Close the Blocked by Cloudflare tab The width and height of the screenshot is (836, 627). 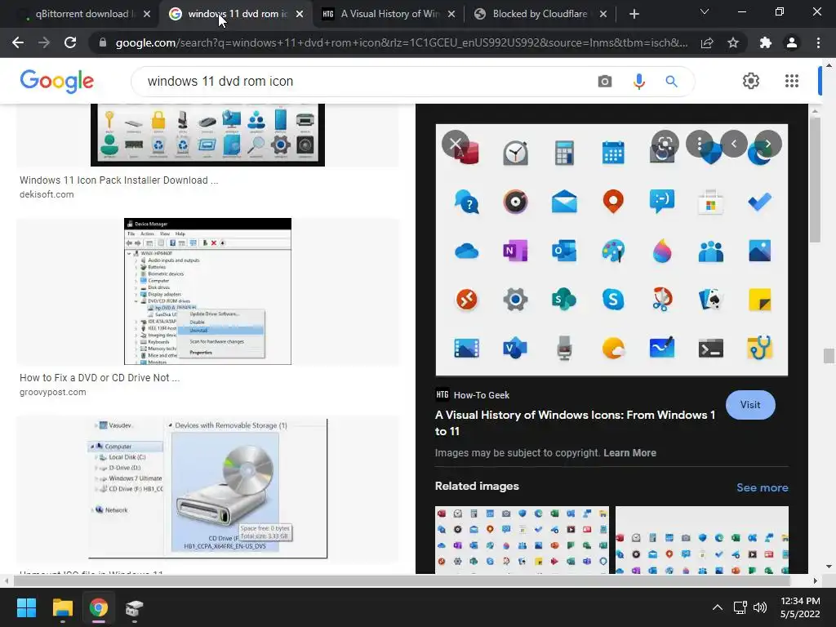[x=603, y=14]
